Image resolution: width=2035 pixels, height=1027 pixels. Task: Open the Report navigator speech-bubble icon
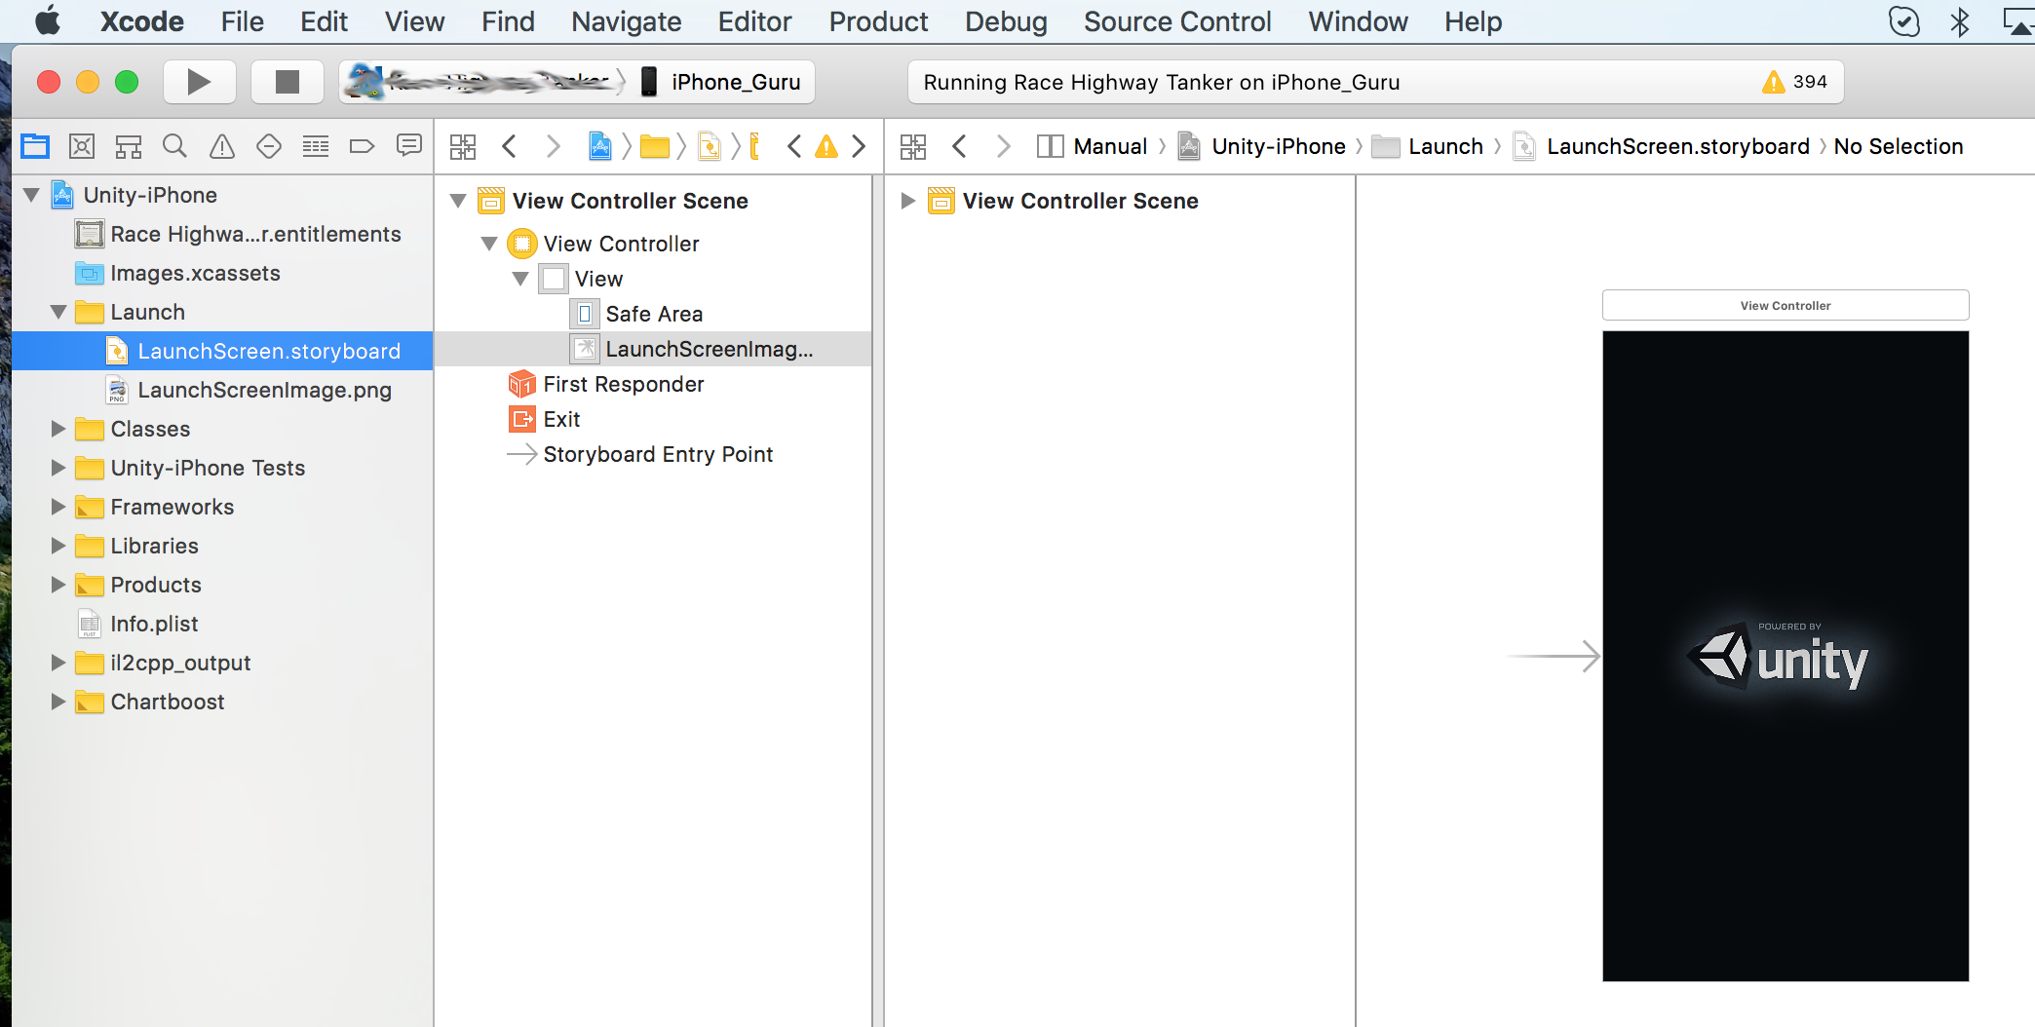coord(409,146)
